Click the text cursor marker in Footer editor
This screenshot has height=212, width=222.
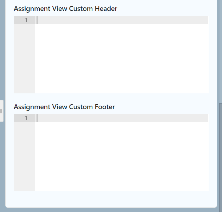click(37, 118)
